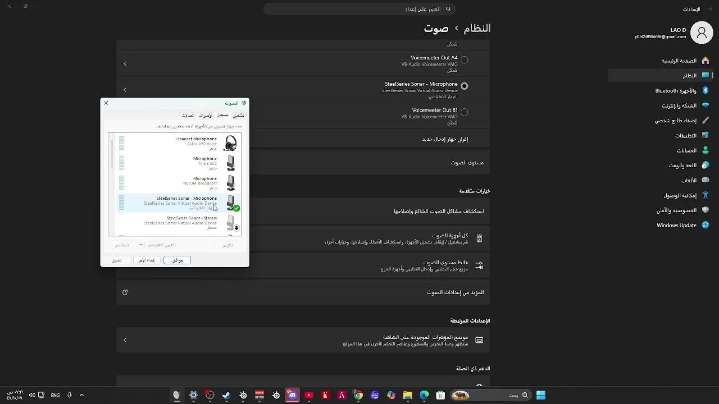Image resolution: width=719 pixels, height=404 pixels.
Task: Open the ENG language indicator in system tray
Action: click(55, 395)
